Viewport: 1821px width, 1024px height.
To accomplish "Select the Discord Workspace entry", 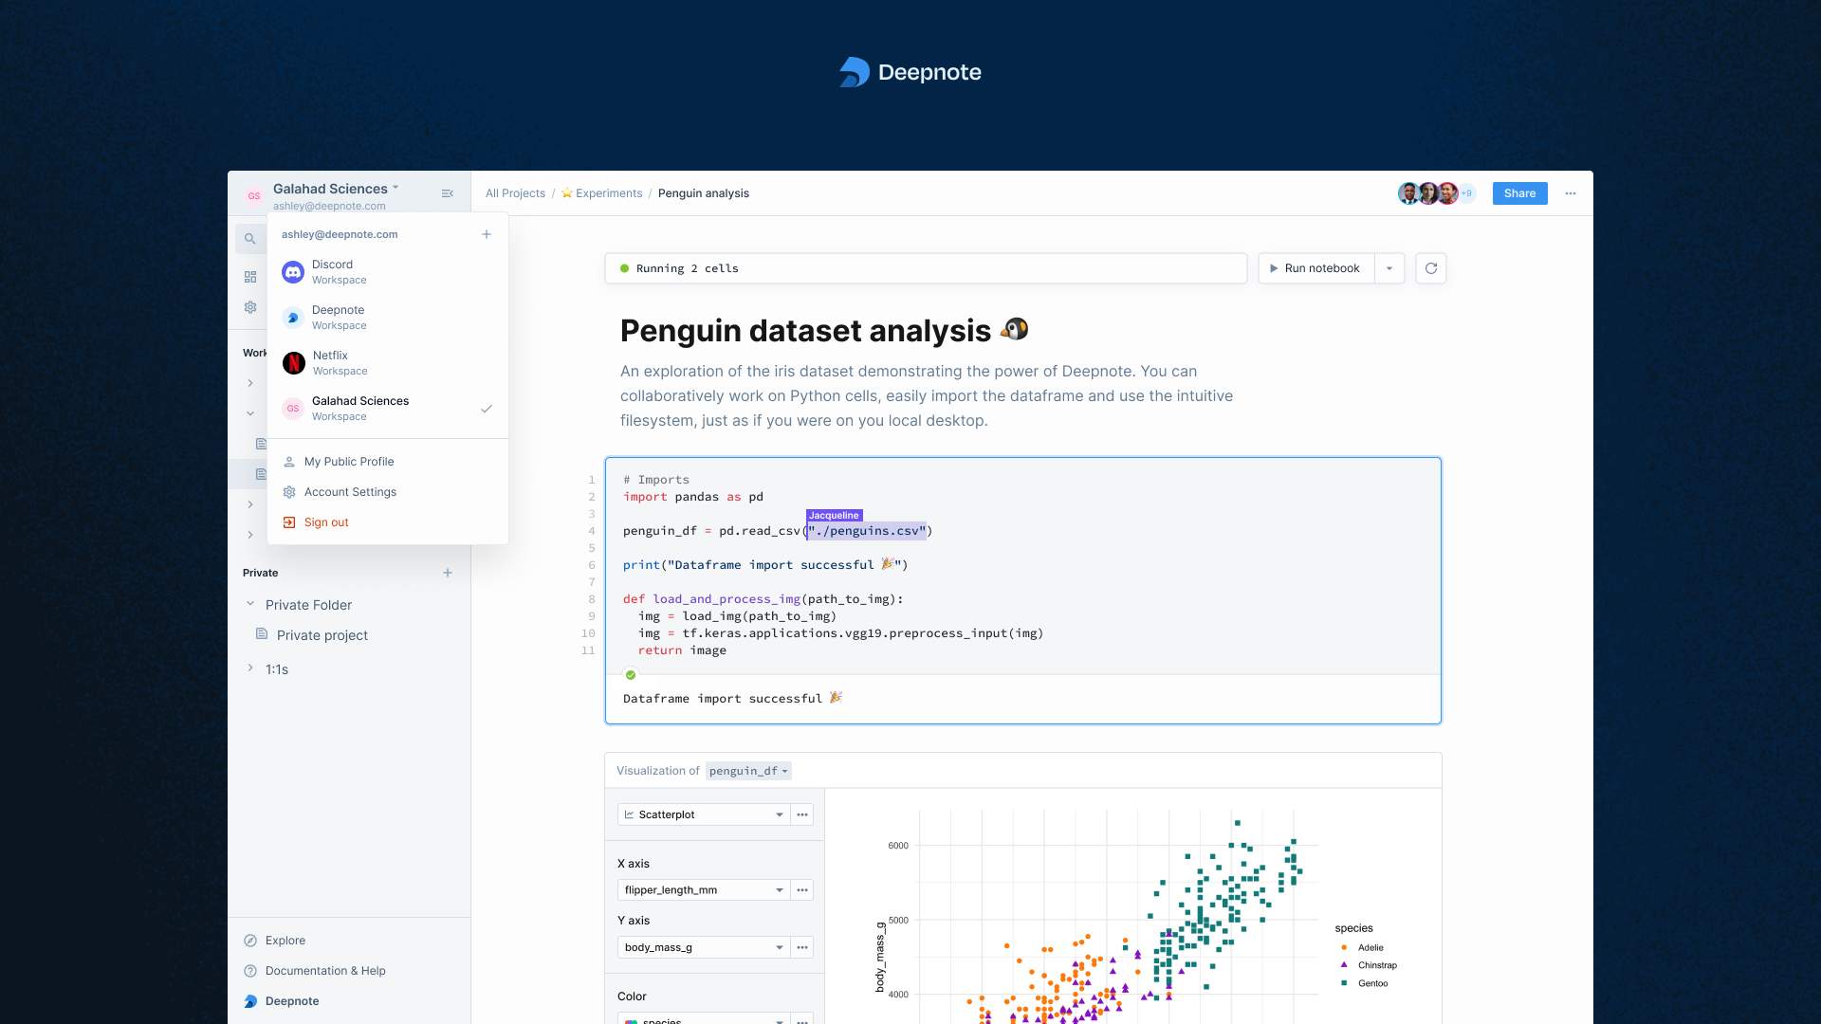I will click(388, 272).
